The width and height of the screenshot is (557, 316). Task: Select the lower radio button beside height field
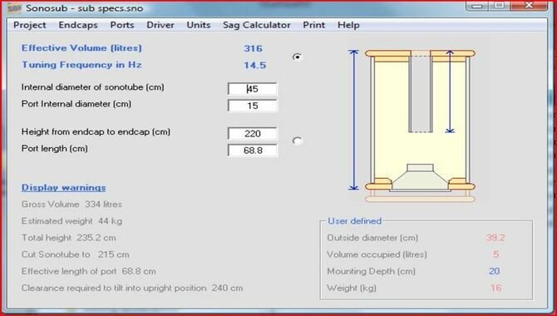[297, 141]
